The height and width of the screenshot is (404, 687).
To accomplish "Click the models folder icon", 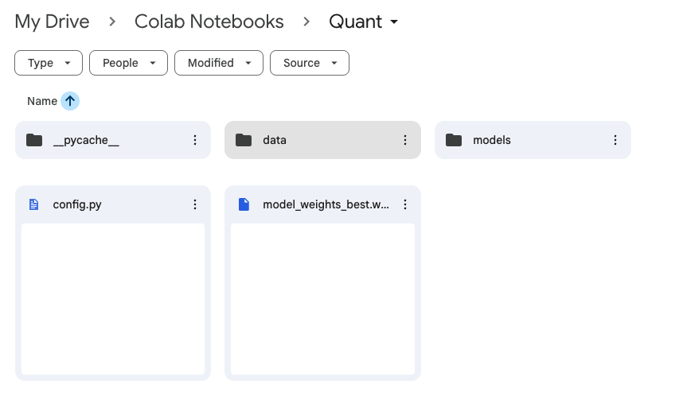I will pos(454,140).
